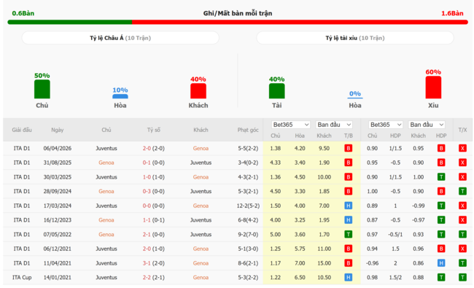The height and width of the screenshot is (288, 474).
Task: Click T/X badge T in the 11/04/2021 row
Action: click(x=462, y=263)
